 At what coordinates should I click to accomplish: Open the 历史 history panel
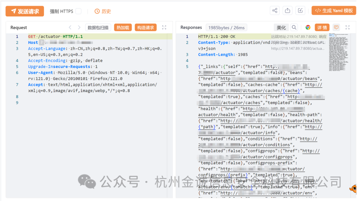click(103, 11)
